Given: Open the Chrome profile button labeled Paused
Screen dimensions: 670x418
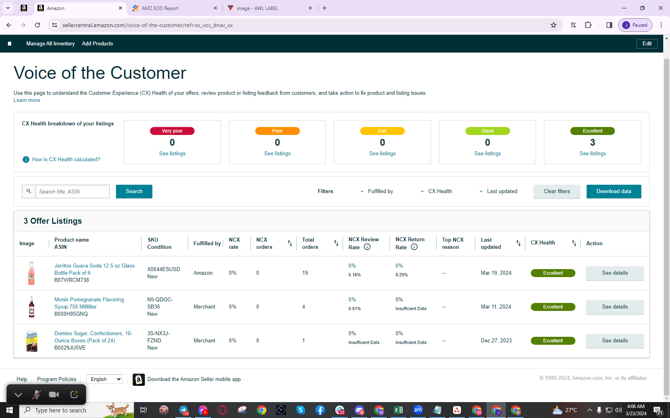Looking at the screenshot, I should tap(635, 25).
